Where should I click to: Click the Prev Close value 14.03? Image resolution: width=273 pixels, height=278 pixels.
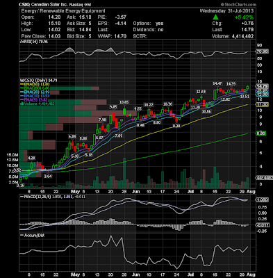55,36
